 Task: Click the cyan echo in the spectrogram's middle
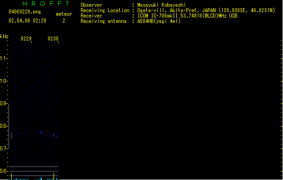point(41,132)
